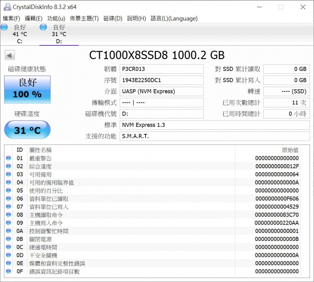Select the 可用備用 attribute name
314x282 pixels.
click(40, 175)
